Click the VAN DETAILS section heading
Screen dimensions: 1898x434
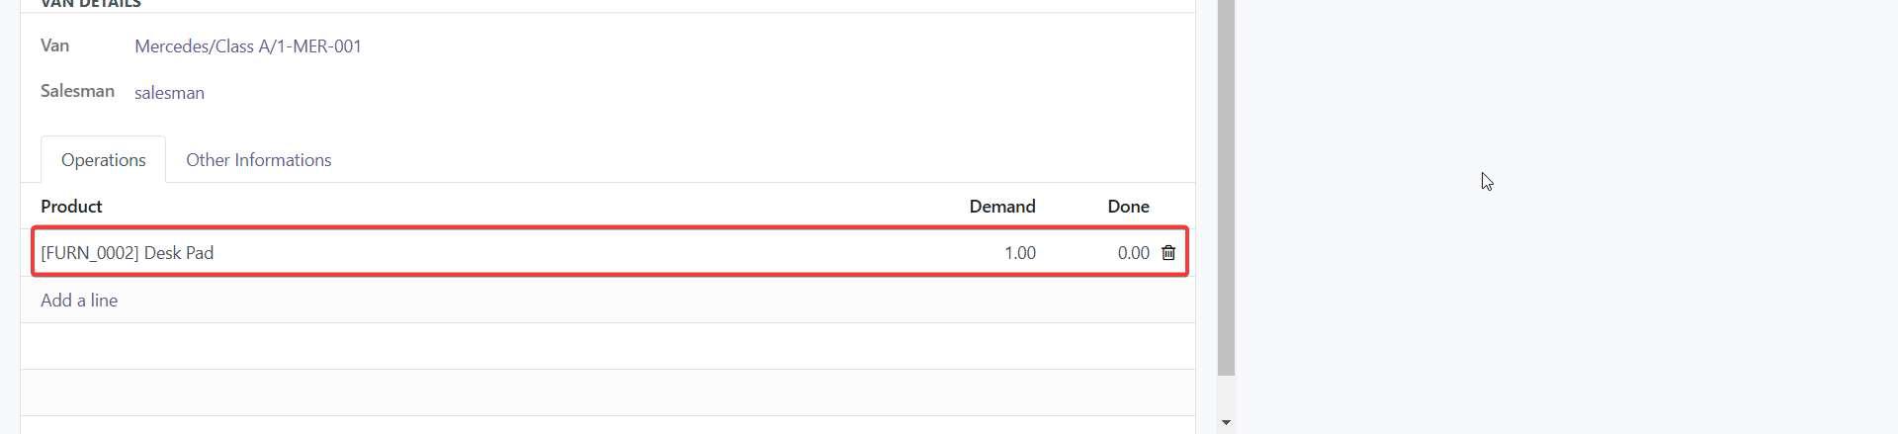(x=91, y=4)
